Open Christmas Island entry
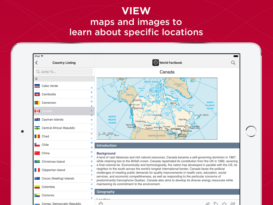The height and width of the screenshot is (205, 273). 64,162
